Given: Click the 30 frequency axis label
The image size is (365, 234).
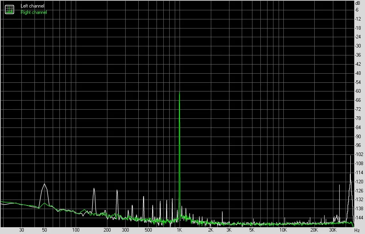Looking at the screenshot, I should 21,230.
